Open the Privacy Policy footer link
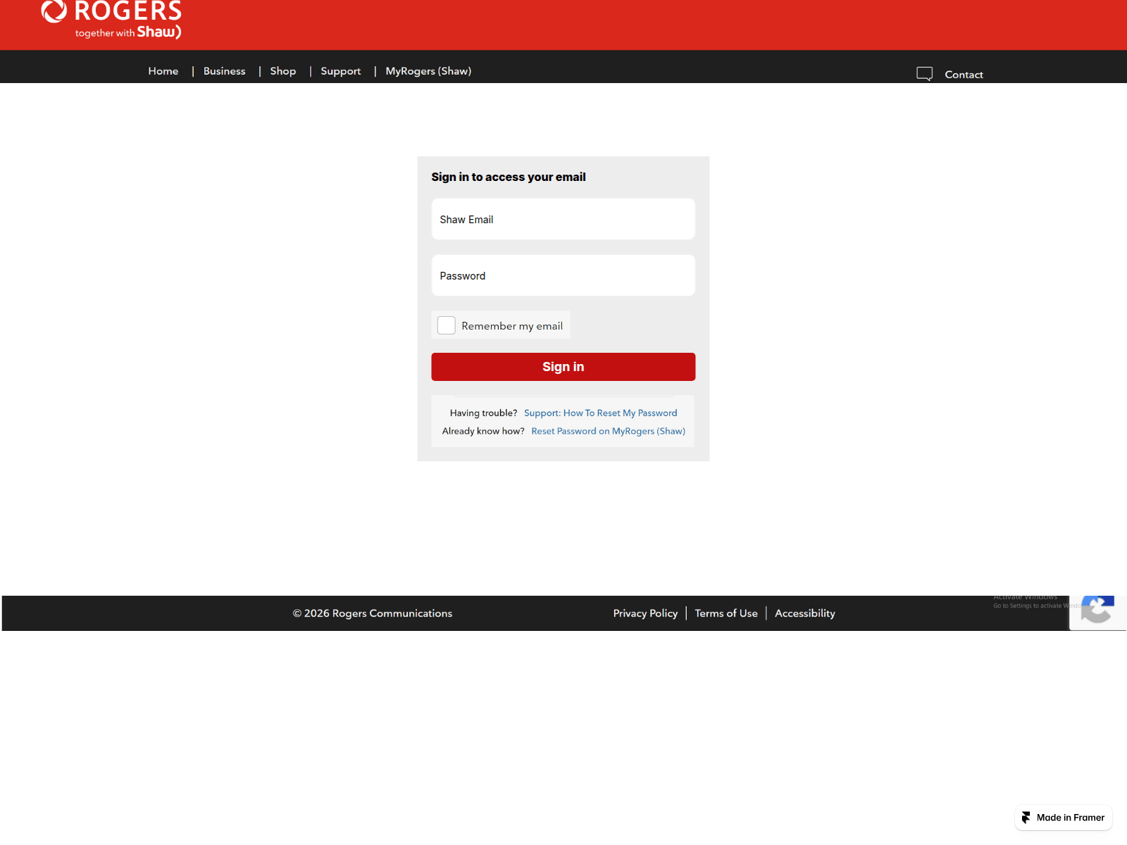The height and width of the screenshot is (845, 1127). pos(645,613)
